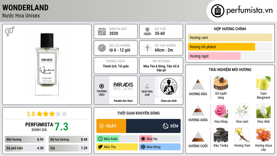Screen dimensions: 277x156
Task: Click the release year 2020
Action: (x=114, y=33)
